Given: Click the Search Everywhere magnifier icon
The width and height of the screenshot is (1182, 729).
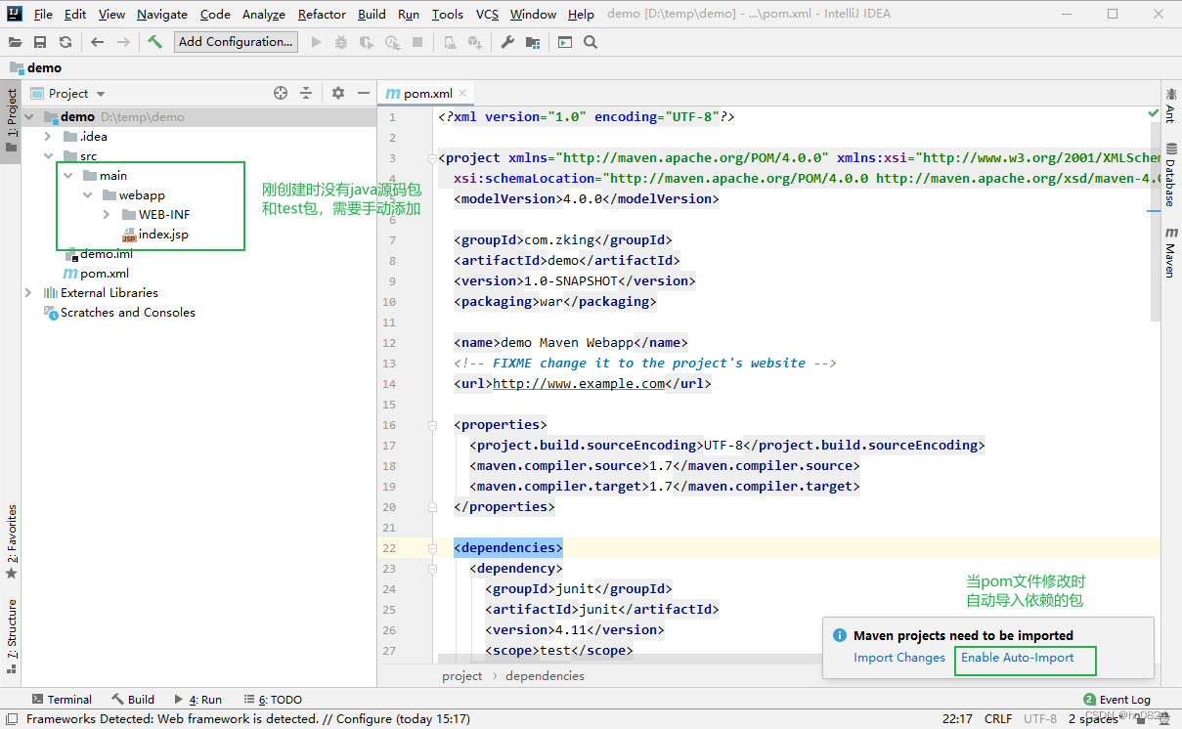Looking at the screenshot, I should pyautogui.click(x=591, y=42).
